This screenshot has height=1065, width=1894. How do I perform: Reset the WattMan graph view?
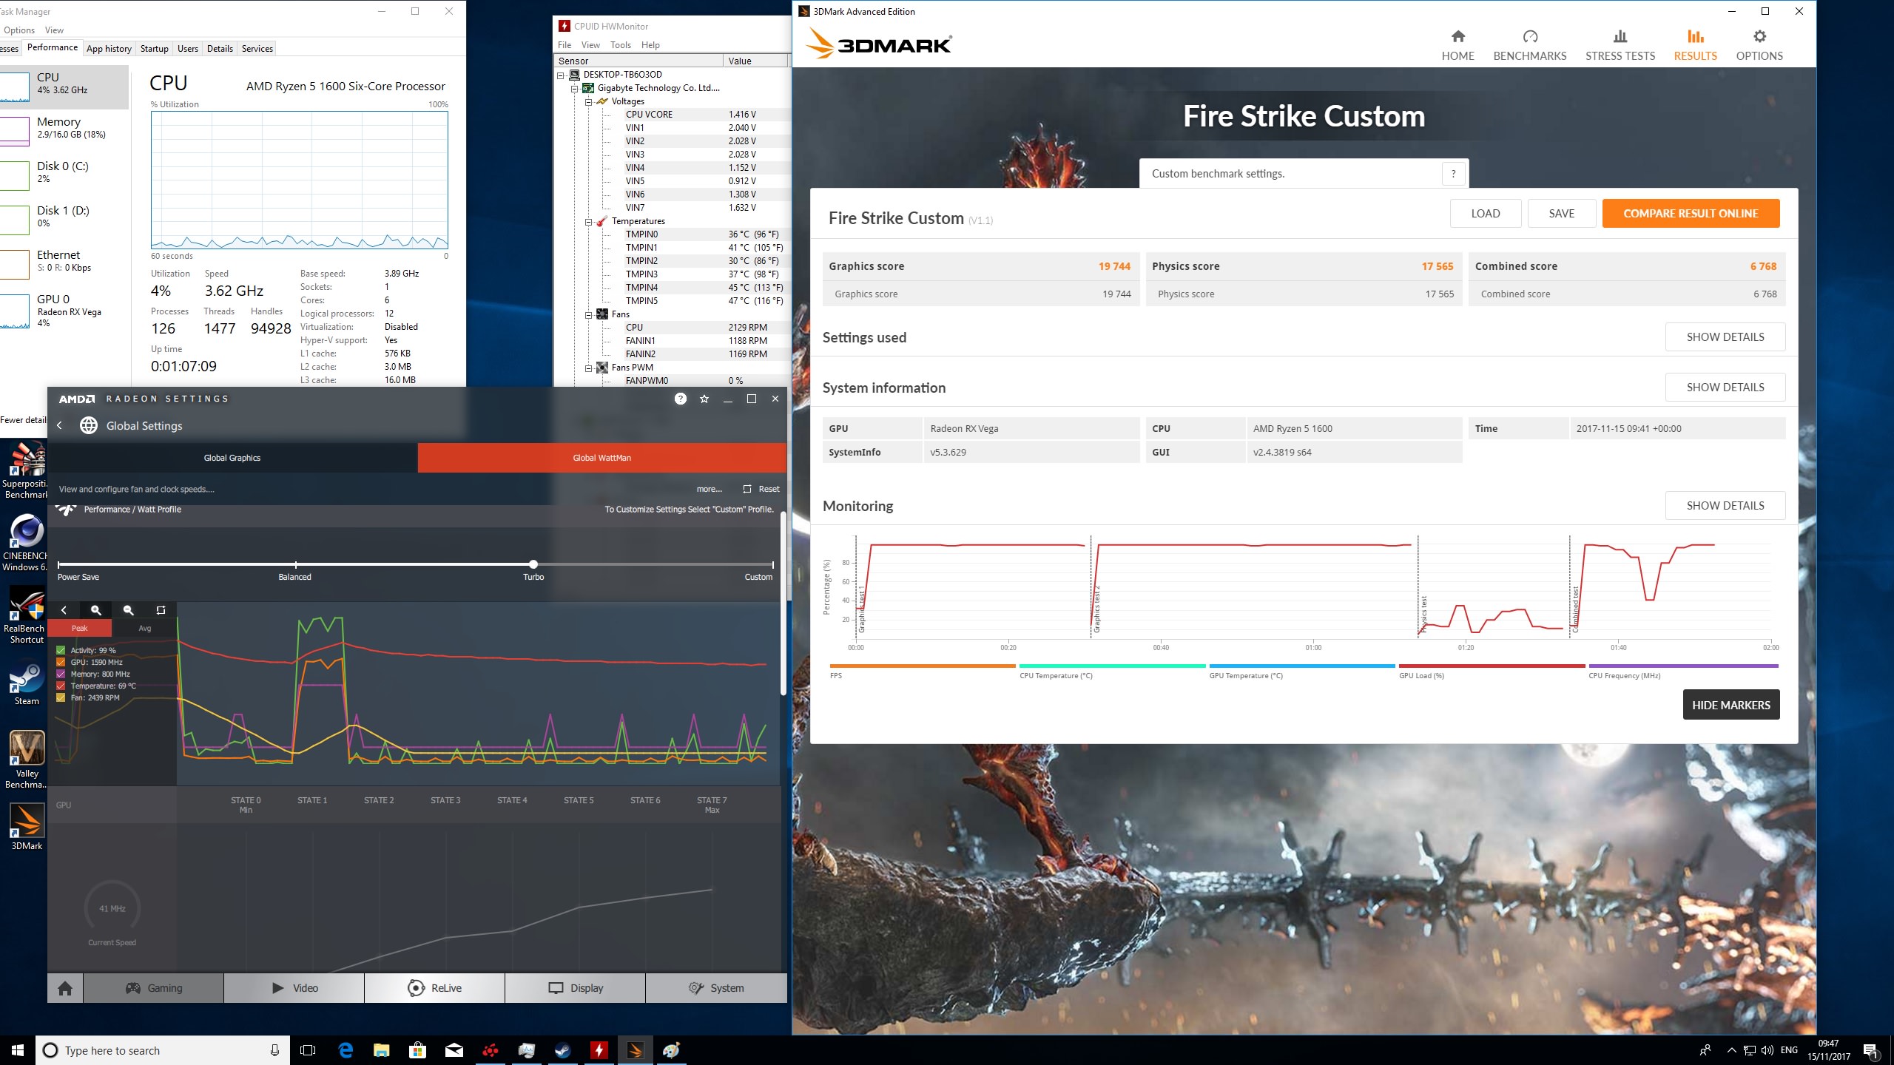(161, 610)
